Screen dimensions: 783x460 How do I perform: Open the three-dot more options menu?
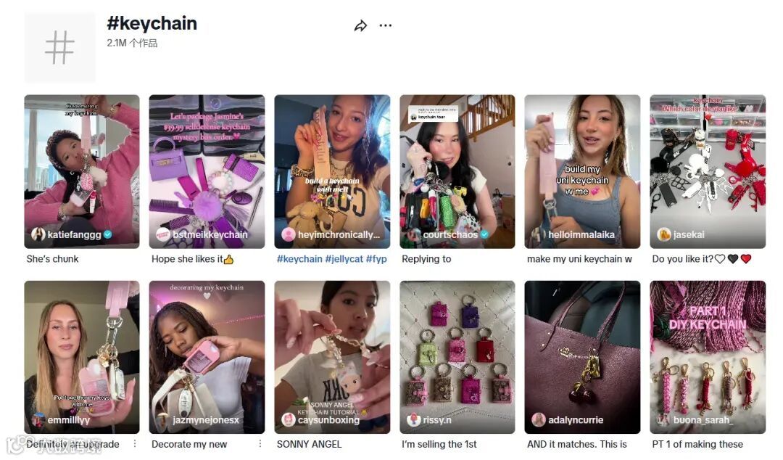pos(386,25)
